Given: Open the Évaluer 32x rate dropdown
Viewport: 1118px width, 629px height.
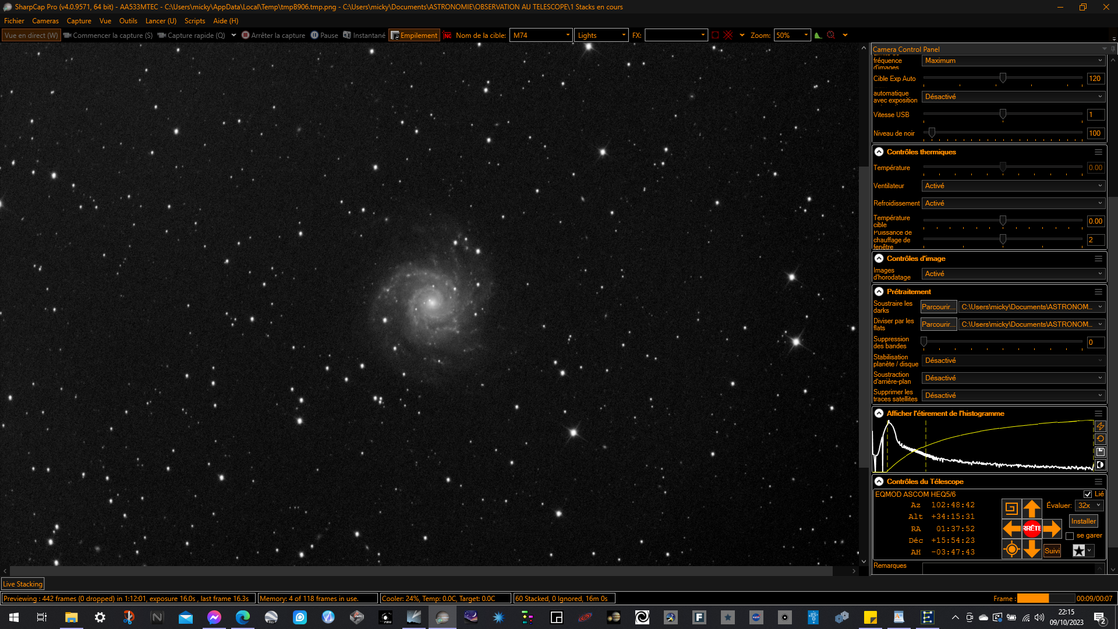Looking at the screenshot, I should click(1089, 506).
